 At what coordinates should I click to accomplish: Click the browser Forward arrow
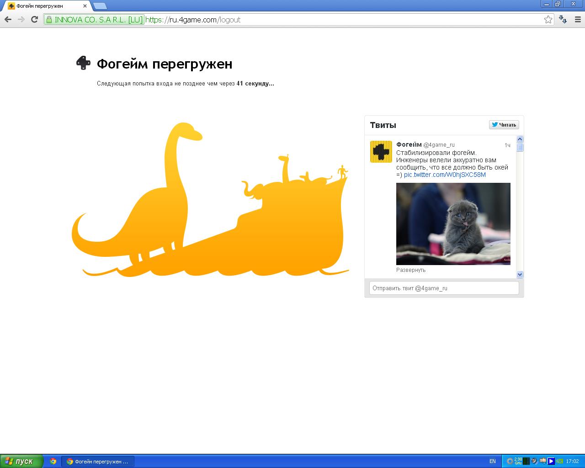pyautogui.click(x=21, y=19)
